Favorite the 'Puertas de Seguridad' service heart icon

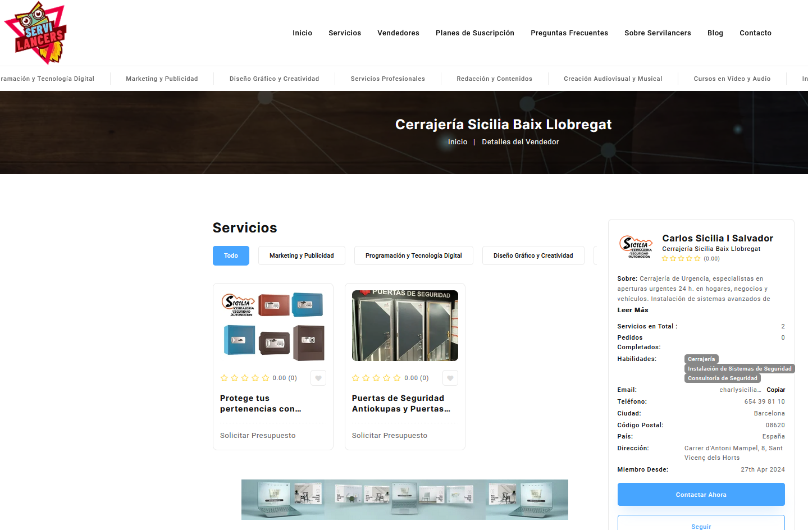450,378
